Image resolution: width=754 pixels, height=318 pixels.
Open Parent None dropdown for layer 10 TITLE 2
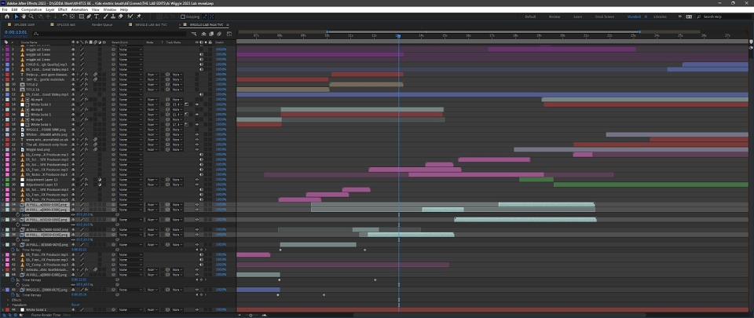[x=131, y=85]
